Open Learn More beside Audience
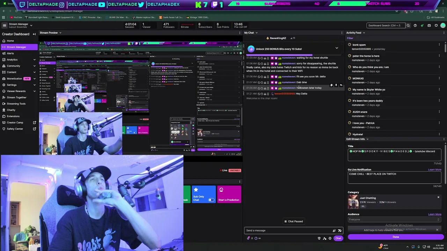The width and height of the screenshot is (447, 251). pos(435,214)
